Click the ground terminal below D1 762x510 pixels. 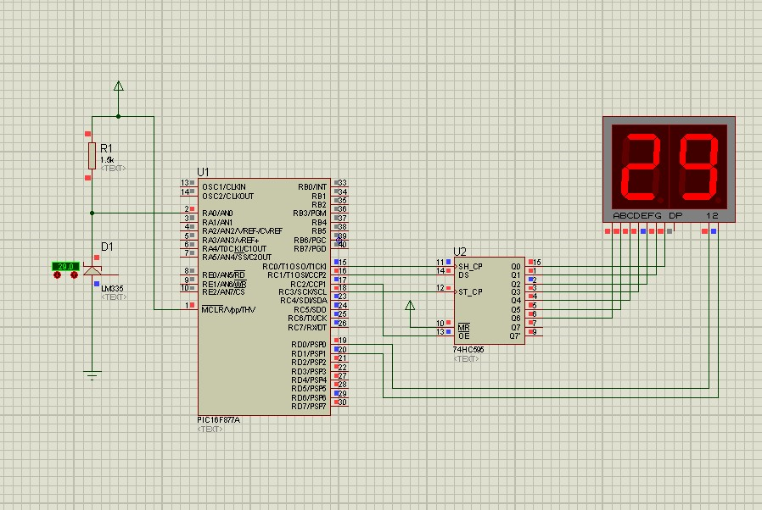click(x=92, y=374)
